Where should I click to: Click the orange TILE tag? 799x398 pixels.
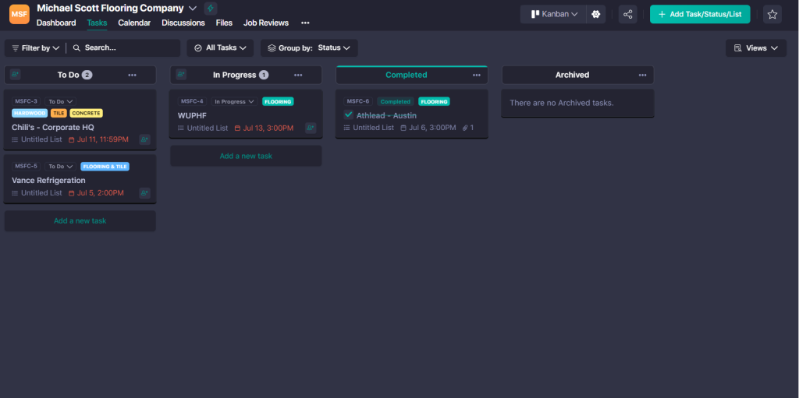tap(59, 113)
